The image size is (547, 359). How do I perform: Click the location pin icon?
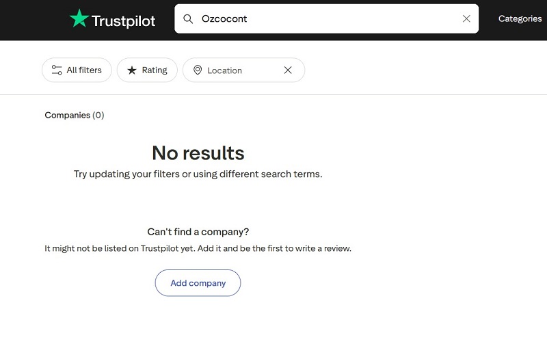(198, 70)
